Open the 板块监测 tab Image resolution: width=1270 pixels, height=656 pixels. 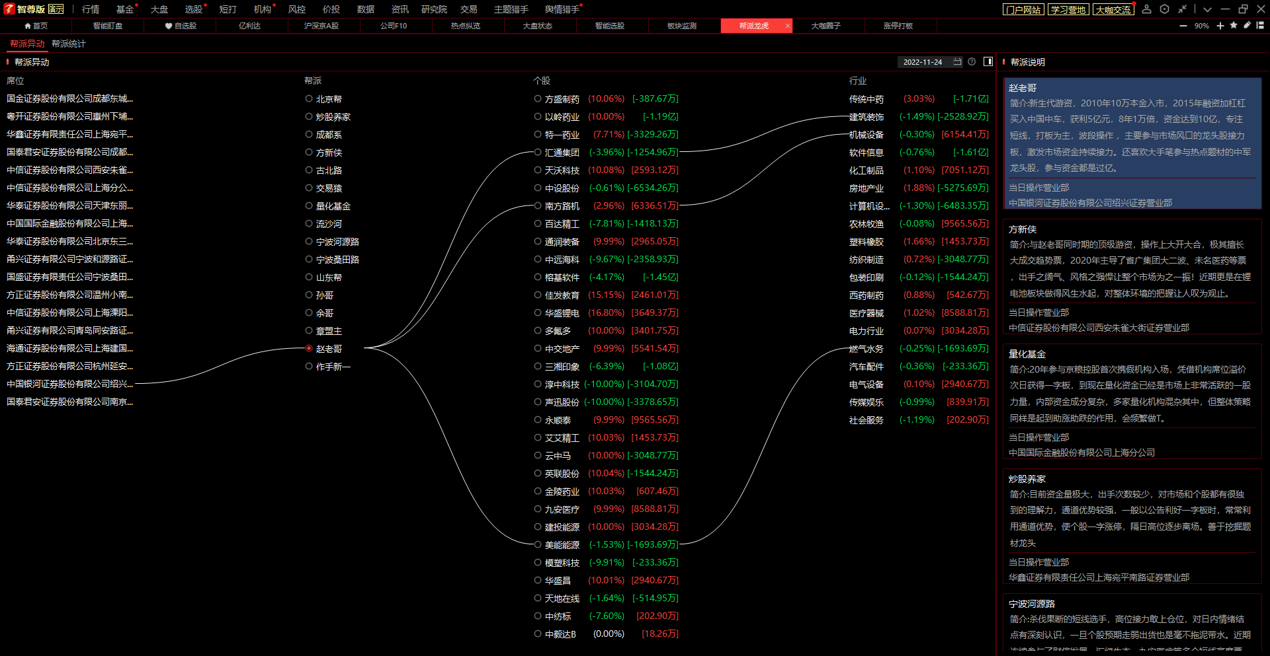(x=682, y=26)
